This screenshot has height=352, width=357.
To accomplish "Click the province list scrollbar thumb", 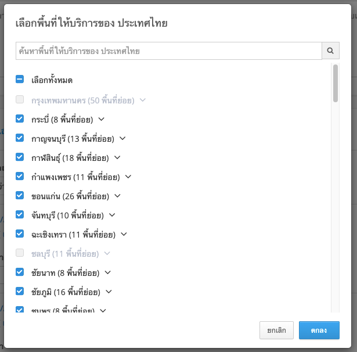I will (x=336, y=84).
